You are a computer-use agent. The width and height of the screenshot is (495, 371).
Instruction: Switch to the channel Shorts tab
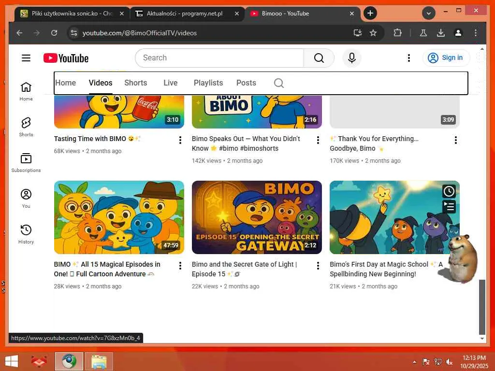[136, 83]
